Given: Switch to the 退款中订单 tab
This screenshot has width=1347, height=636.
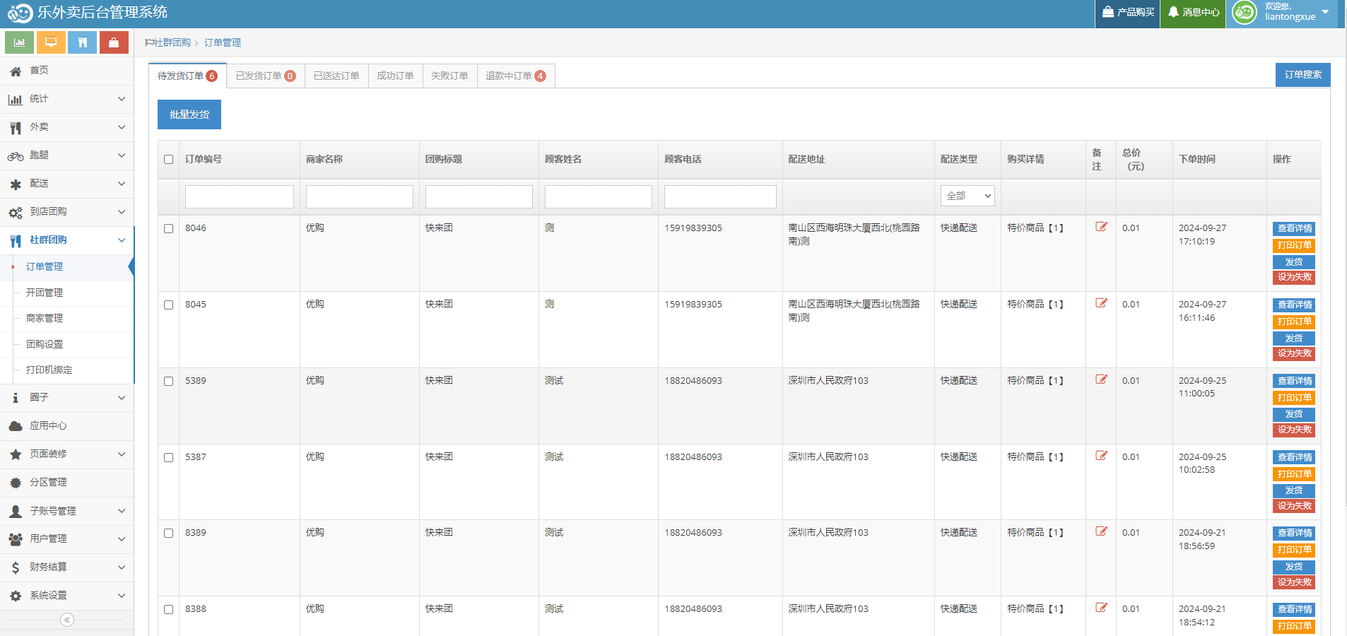Looking at the screenshot, I should (x=516, y=76).
